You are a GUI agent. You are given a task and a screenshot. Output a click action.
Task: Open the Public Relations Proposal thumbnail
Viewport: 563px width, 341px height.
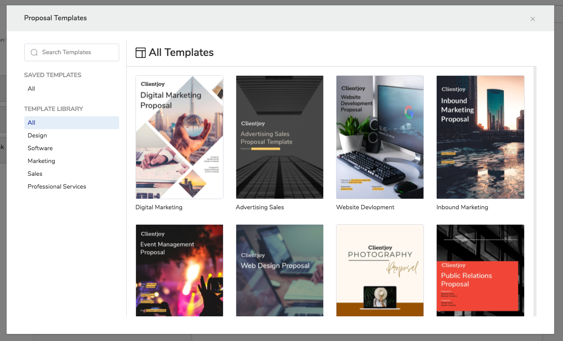tap(480, 270)
